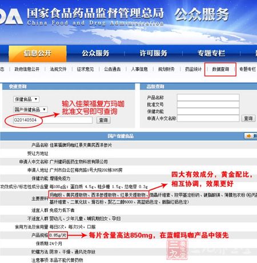257x263 pixels.
Task: Go to 药监统计 submenu
Action: pyautogui.click(x=193, y=69)
